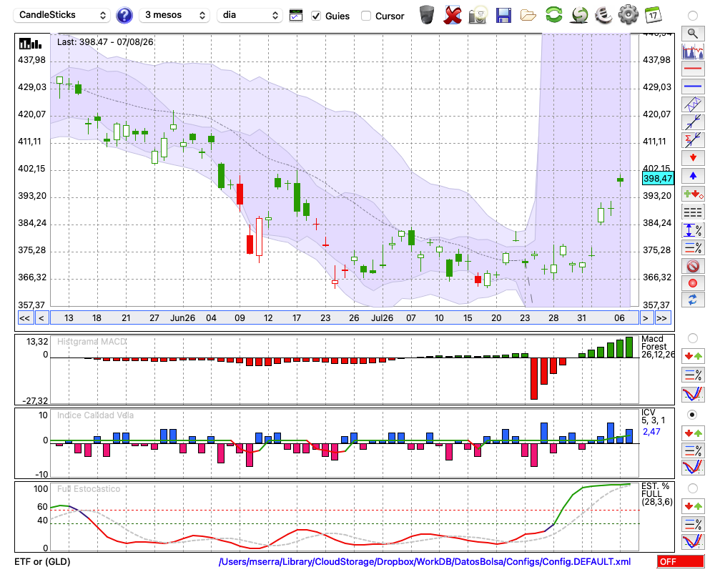Step chart forward with > button

645,318
